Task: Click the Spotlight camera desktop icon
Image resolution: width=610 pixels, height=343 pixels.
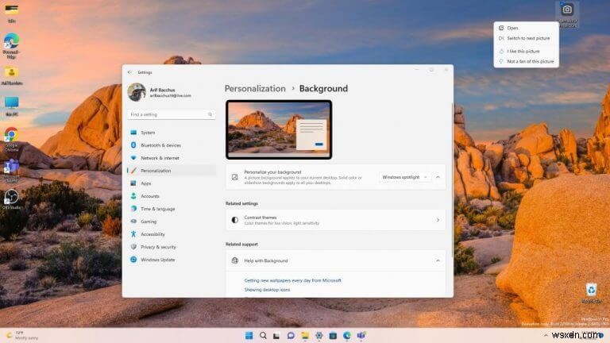Action: (x=567, y=14)
